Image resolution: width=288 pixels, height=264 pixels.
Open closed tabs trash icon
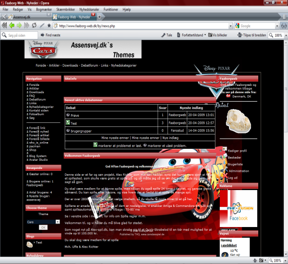(284, 17)
